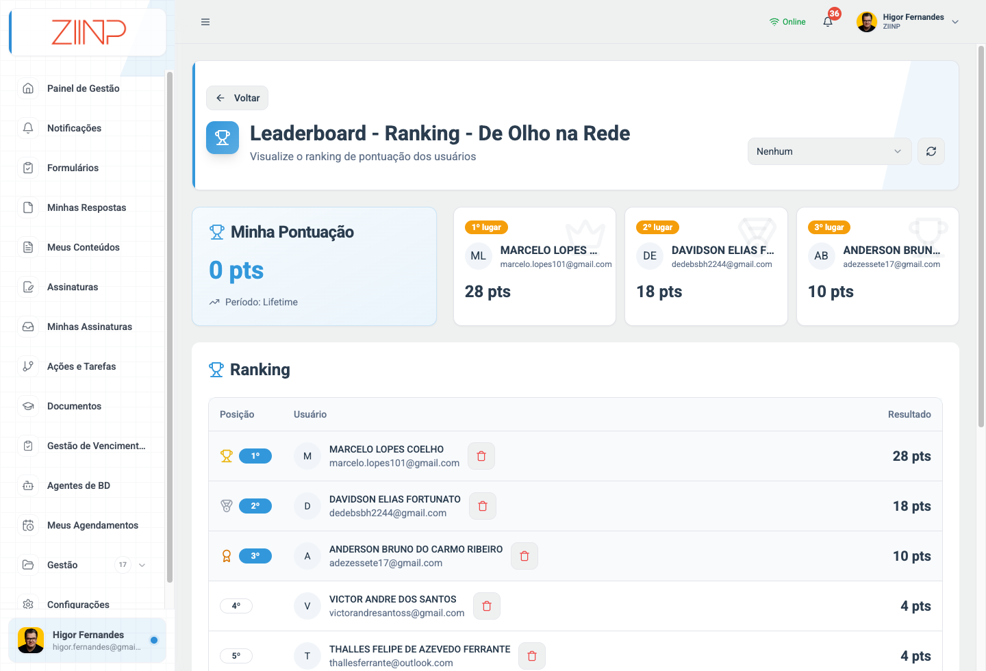Open Gestão de Vencimentos in the sidebar
This screenshot has width=986, height=671.
82,446
